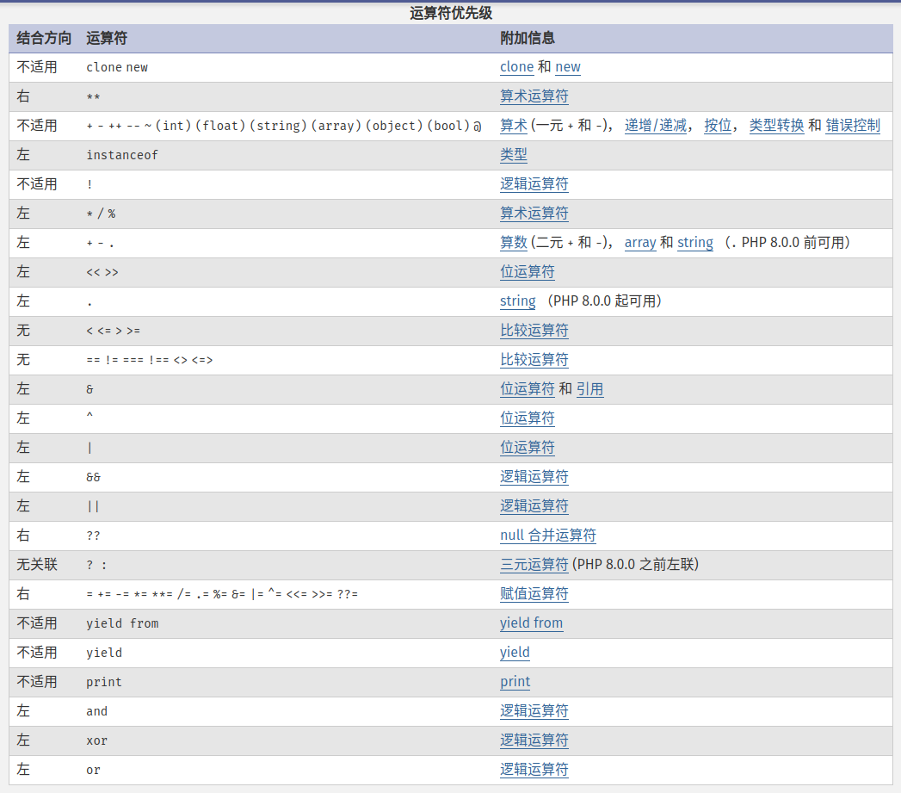
Task: Click the 结合方向 column header
Action: (44, 39)
